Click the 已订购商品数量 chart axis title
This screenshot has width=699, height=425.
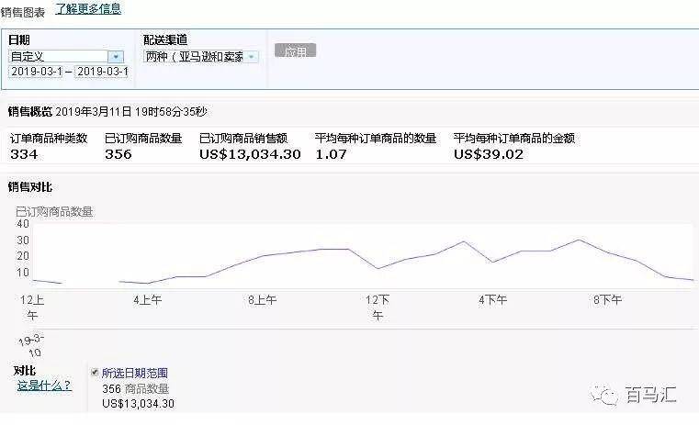[x=54, y=212]
